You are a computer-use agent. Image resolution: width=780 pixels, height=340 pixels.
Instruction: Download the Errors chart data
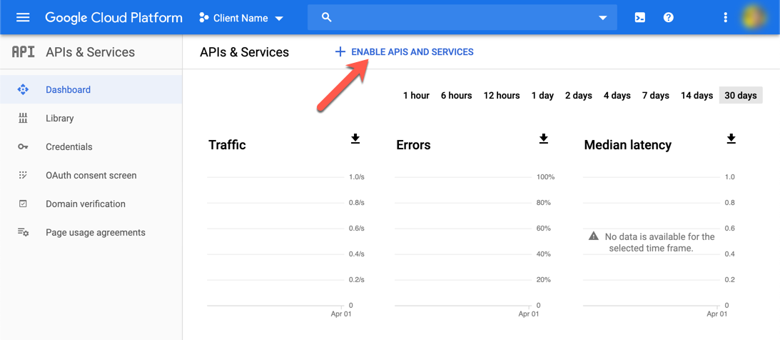(x=544, y=139)
